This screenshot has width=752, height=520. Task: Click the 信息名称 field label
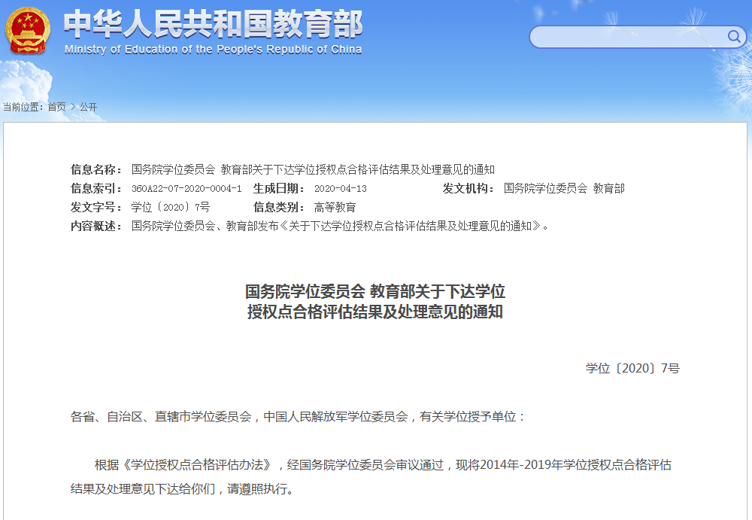96,169
